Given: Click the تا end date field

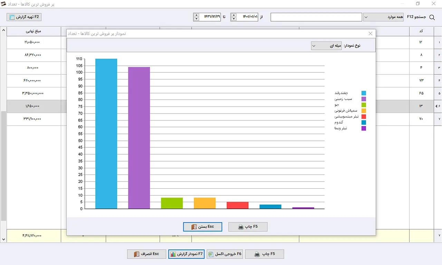Looking at the screenshot, I should point(210,17).
